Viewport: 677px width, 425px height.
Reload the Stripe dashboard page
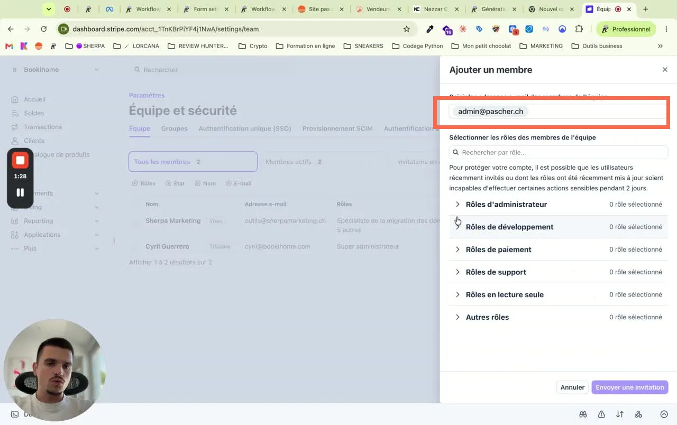(43, 29)
